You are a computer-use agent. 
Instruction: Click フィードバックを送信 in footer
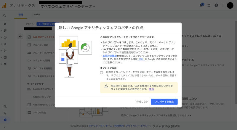point(166,126)
